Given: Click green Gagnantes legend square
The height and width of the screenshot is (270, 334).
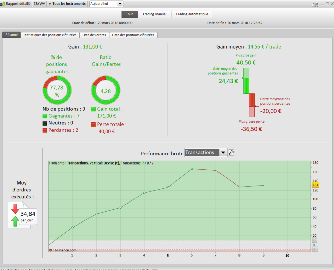Looking at the screenshot, I should 45,116.
